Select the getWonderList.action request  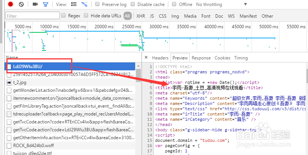(70, 90)
